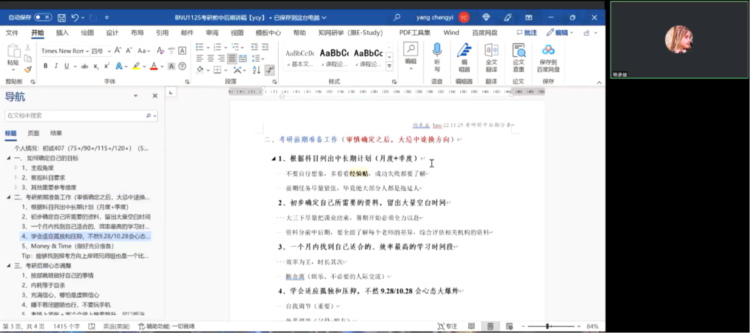Click the Undo arrow icon
750x333 pixels.
(75, 18)
